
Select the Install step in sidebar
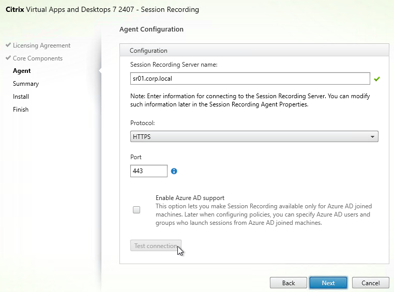point(21,97)
